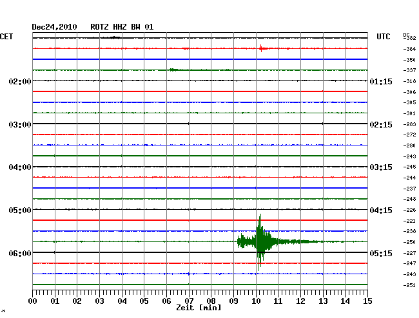Click the '15' minute axis label
The image size is (419, 318).
(367, 301)
